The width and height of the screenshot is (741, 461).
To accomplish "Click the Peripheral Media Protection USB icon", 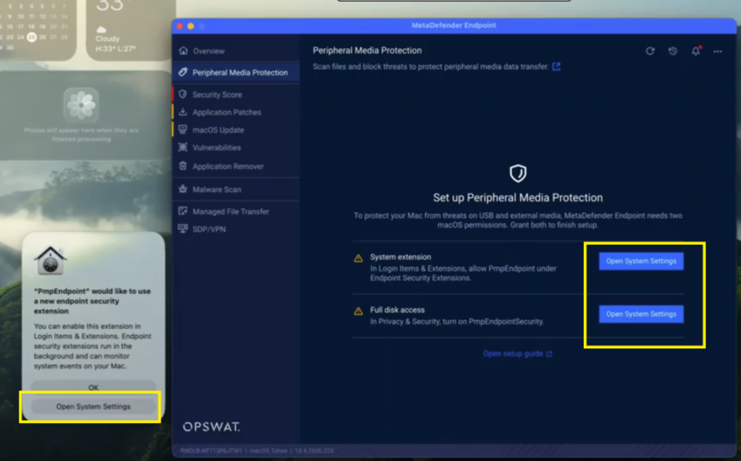I will [183, 72].
